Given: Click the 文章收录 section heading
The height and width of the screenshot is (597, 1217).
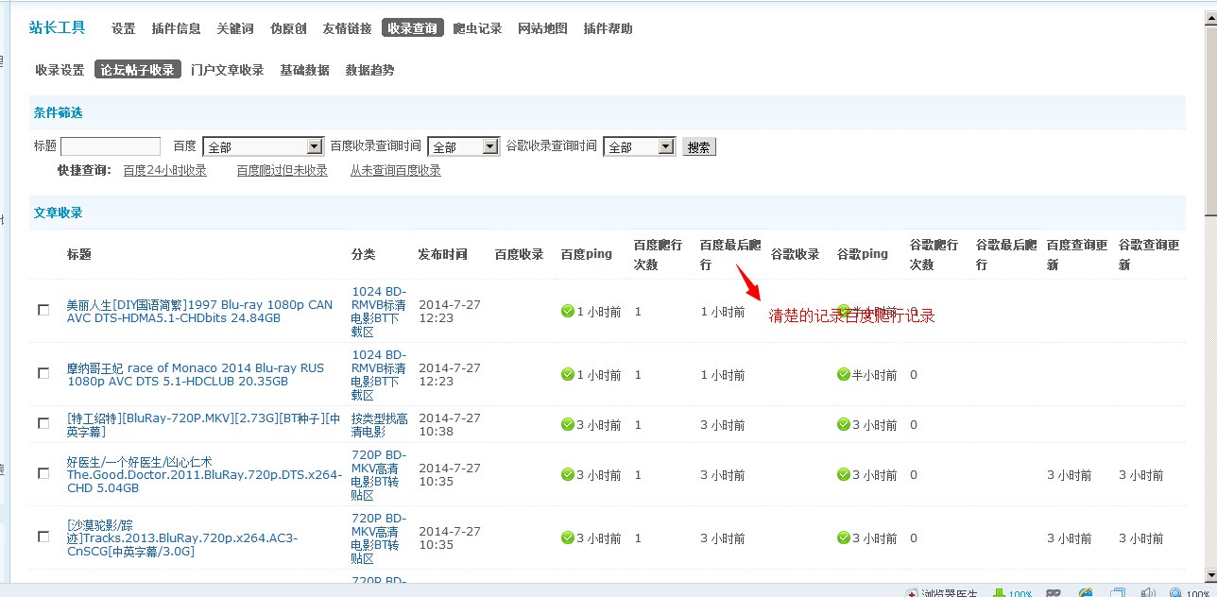Looking at the screenshot, I should (59, 213).
